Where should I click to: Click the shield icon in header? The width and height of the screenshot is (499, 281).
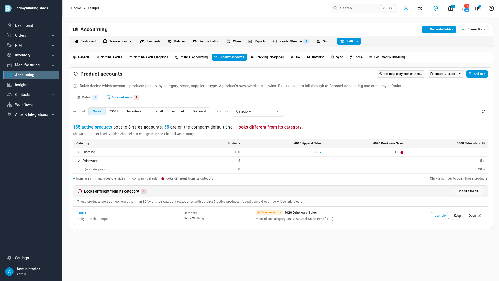click(x=436, y=8)
